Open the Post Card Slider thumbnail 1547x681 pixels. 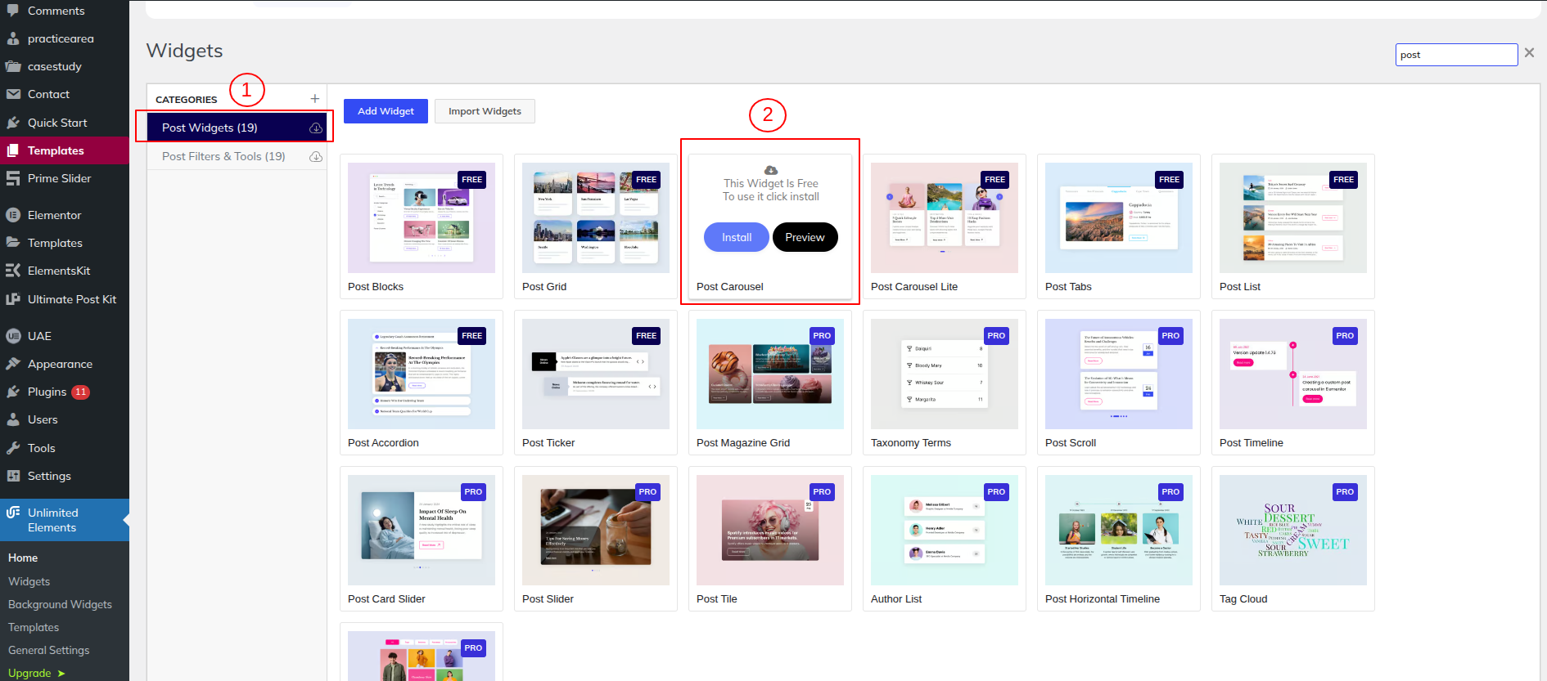[x=422, y=530]
